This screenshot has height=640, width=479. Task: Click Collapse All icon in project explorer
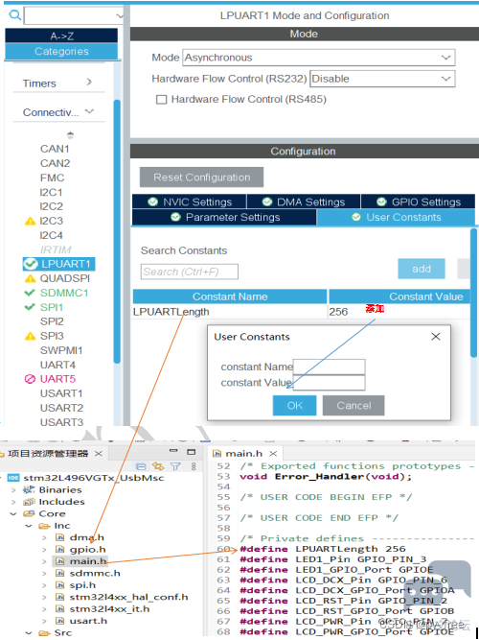(141, 466)
